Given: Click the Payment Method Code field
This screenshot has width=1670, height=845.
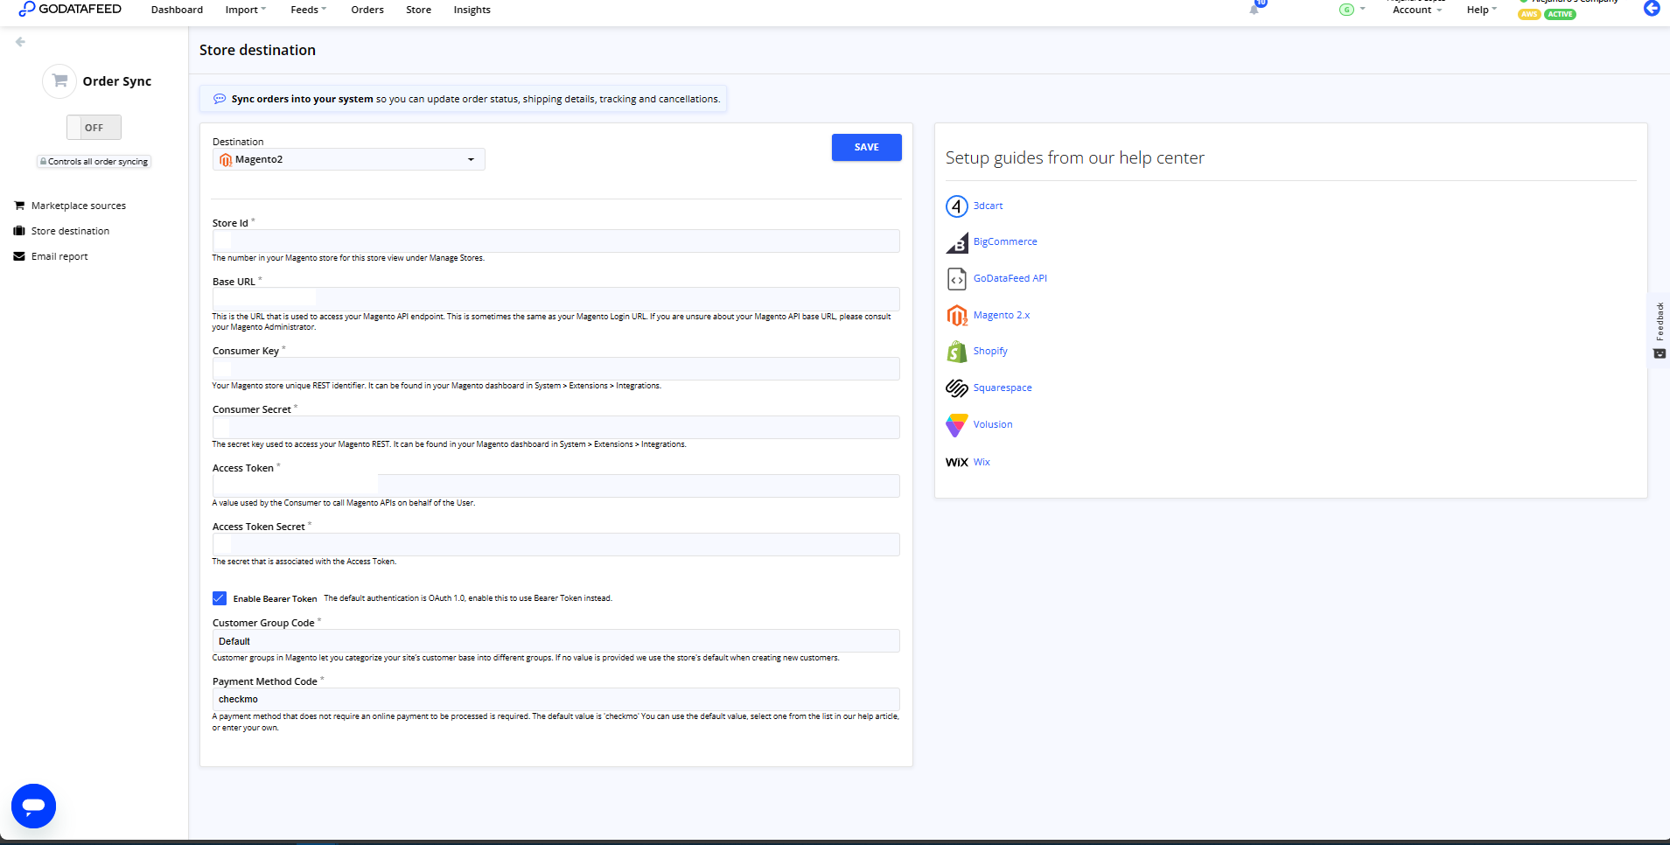Looking at the screenshot, I should (x=556, y=699).
